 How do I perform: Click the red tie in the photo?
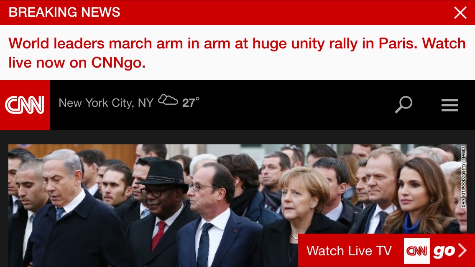pyautogui.click(x=158, y=235)
